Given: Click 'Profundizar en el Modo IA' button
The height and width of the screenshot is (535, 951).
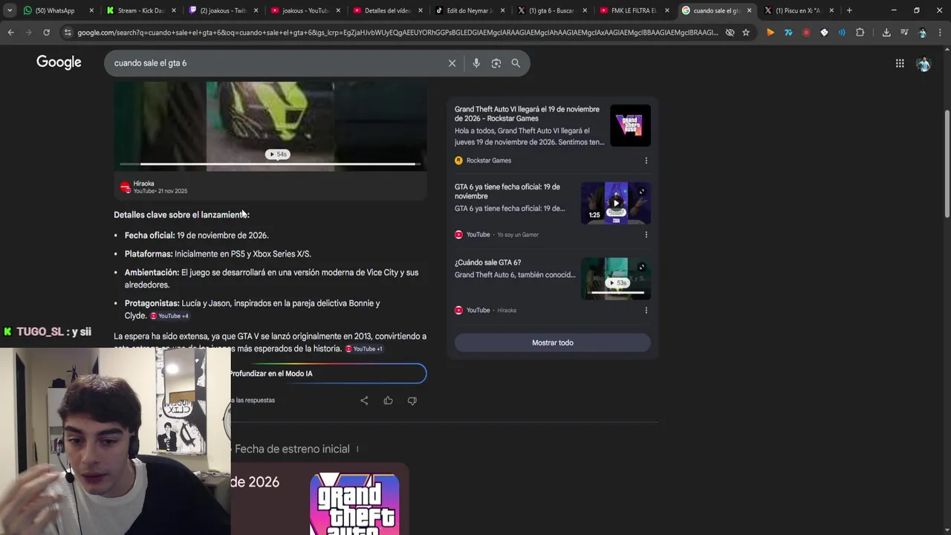Looking at the screenshot, I should pos(270,374).
